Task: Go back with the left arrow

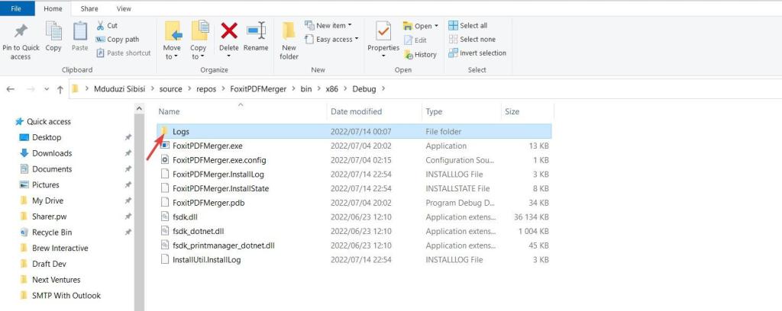Action: [11, 89]
